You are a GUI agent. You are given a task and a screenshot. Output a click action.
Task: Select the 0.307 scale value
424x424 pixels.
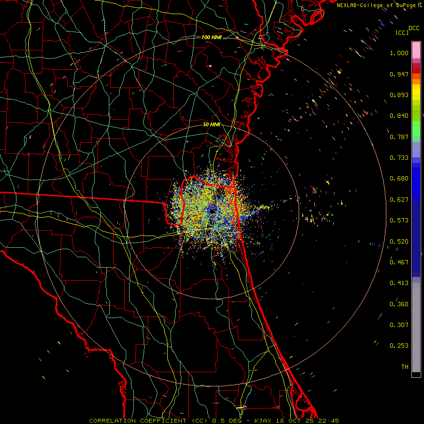pos(399,325)
